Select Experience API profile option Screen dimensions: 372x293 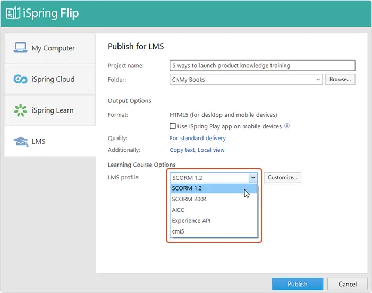(214, 221)
